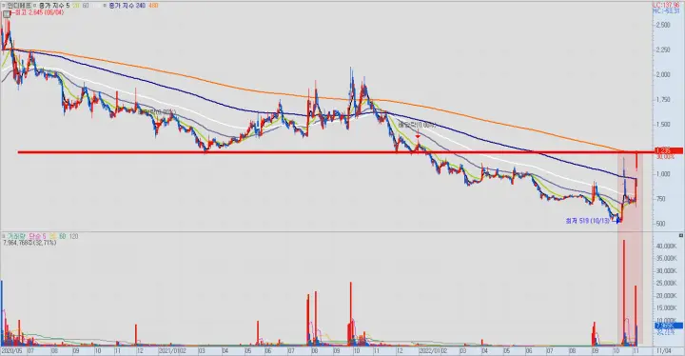Click the green 20 price moving average legend
685x356 pixels.
(x=76, y=6)
